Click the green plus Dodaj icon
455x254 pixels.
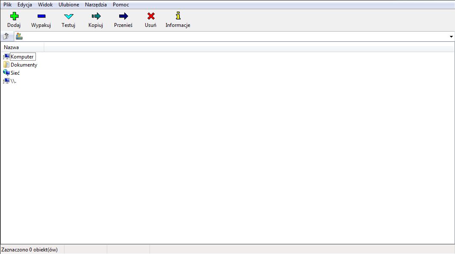[x=14, y=16]
